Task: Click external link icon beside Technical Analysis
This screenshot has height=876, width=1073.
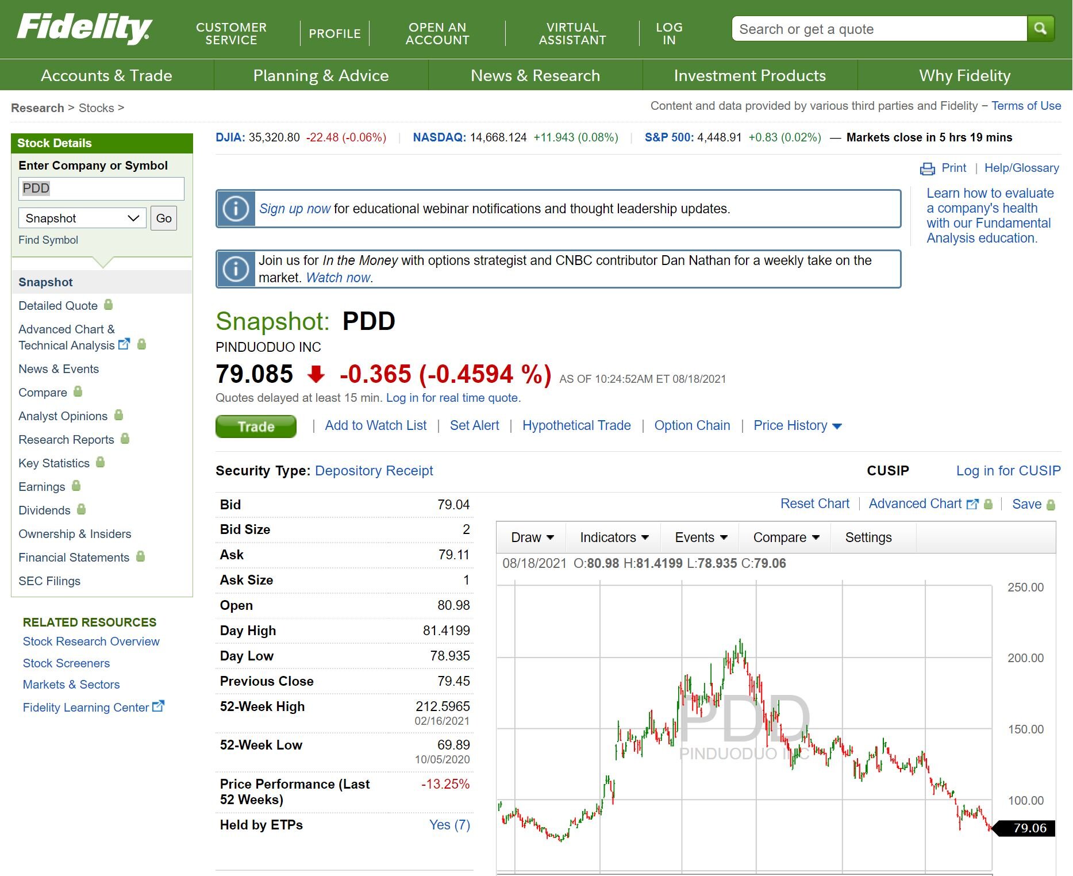Action: click(x=124, y=344)
